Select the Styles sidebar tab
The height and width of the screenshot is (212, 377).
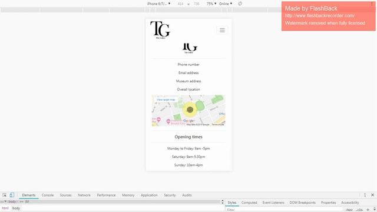[x=232, y=203]
